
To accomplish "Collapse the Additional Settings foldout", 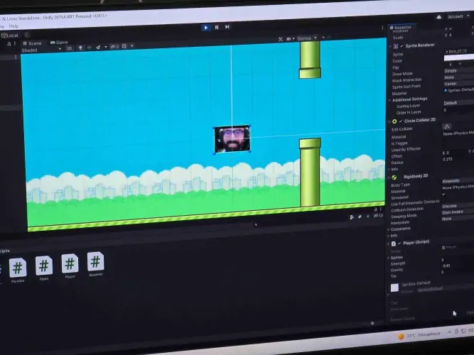I will click(389, 100).
